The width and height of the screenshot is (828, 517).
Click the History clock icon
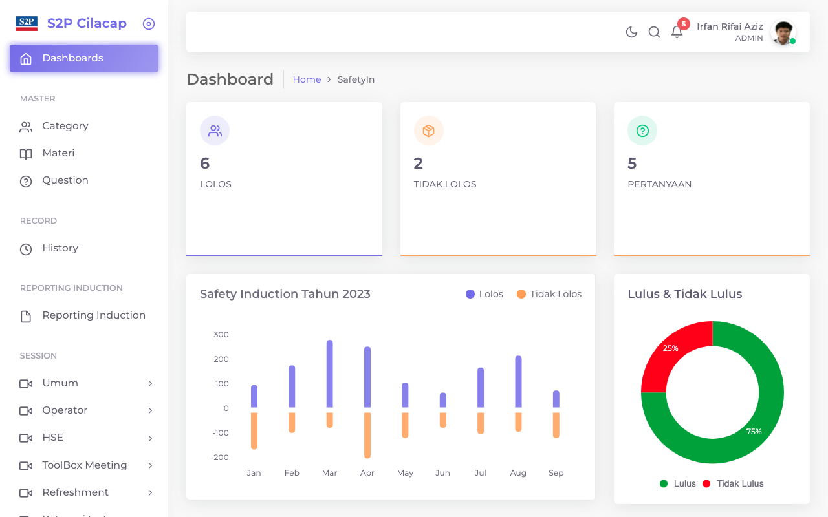click(26, 249)
